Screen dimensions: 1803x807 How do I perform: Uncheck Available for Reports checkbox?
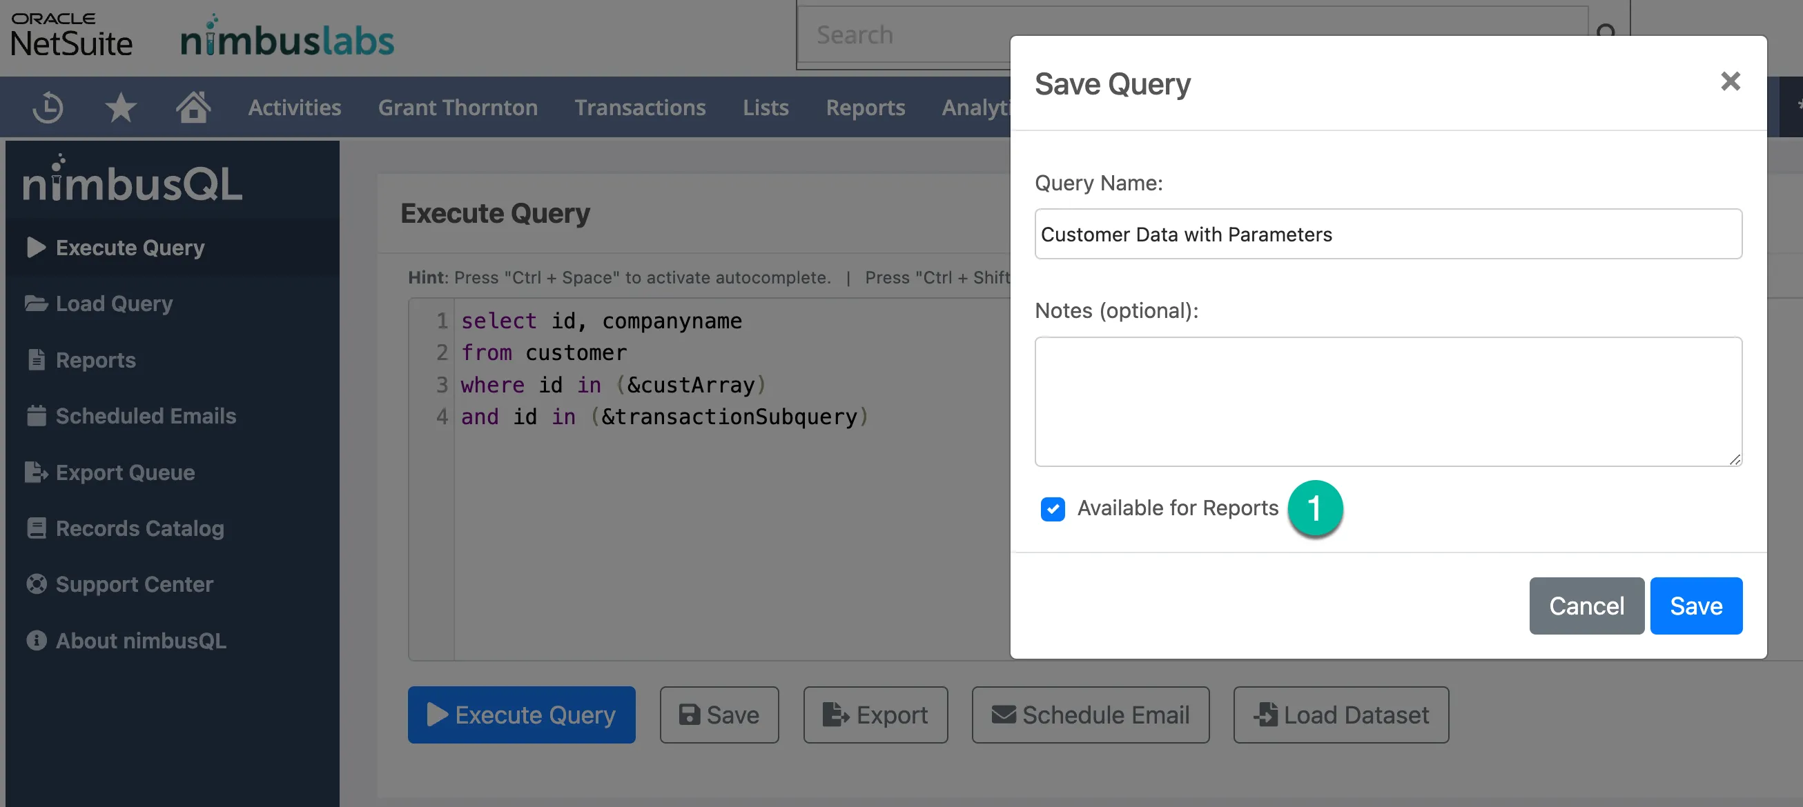[x=1053, y=508]
